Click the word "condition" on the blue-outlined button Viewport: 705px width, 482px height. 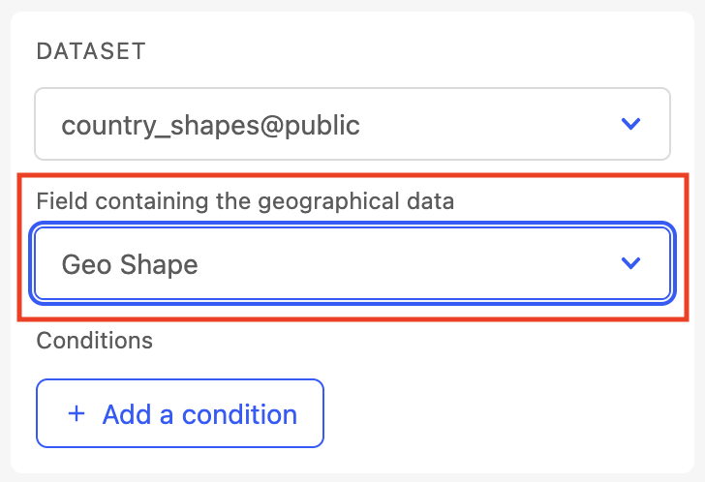(x=240, y=414)
